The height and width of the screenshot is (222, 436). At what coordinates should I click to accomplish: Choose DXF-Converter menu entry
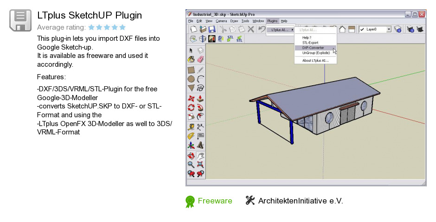tap(315, 48)
